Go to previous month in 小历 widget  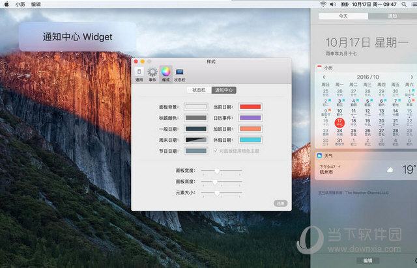[x=324, y=77]
